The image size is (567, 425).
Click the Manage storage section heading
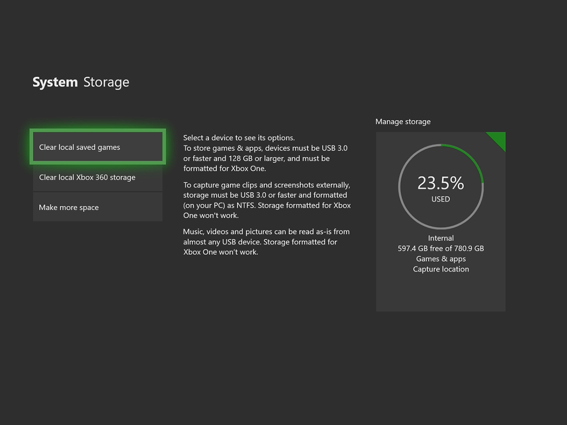point(403,122)
